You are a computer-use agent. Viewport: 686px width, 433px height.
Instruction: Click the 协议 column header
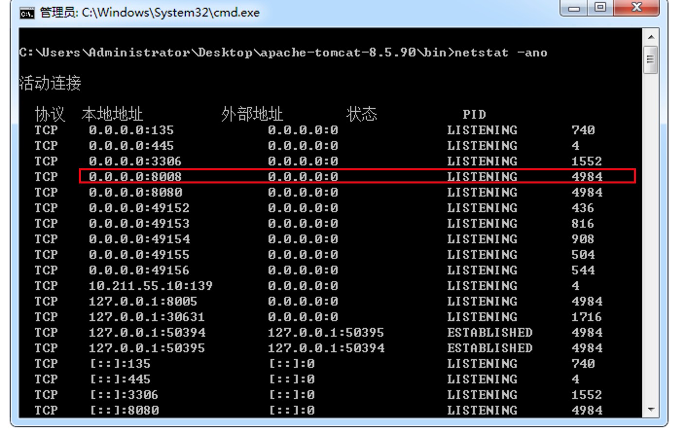(x=50, y=114)
